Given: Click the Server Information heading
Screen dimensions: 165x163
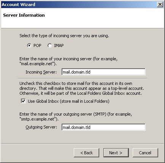Looking at the screenshot, I should 24,15.
